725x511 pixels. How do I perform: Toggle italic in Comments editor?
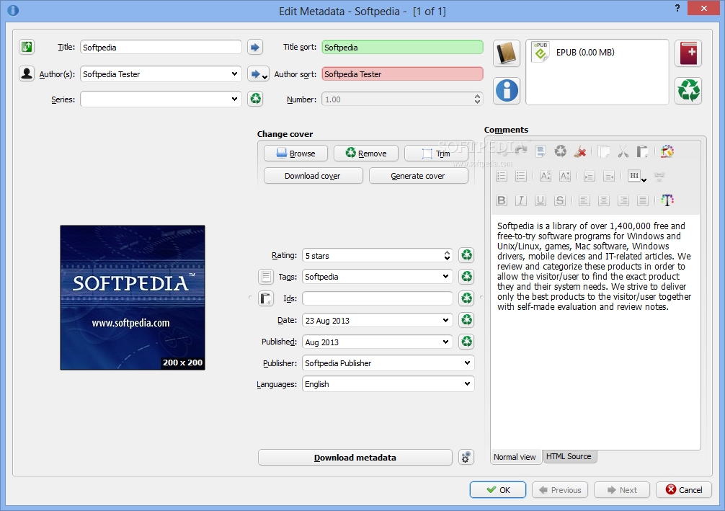tap(520, 200)
